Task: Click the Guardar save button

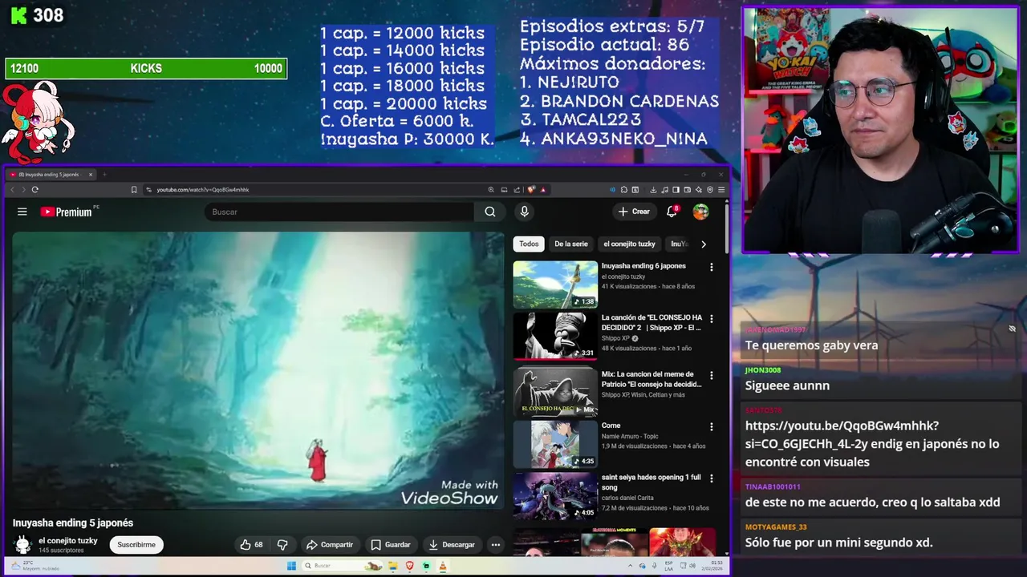Action: coord(391,545)
